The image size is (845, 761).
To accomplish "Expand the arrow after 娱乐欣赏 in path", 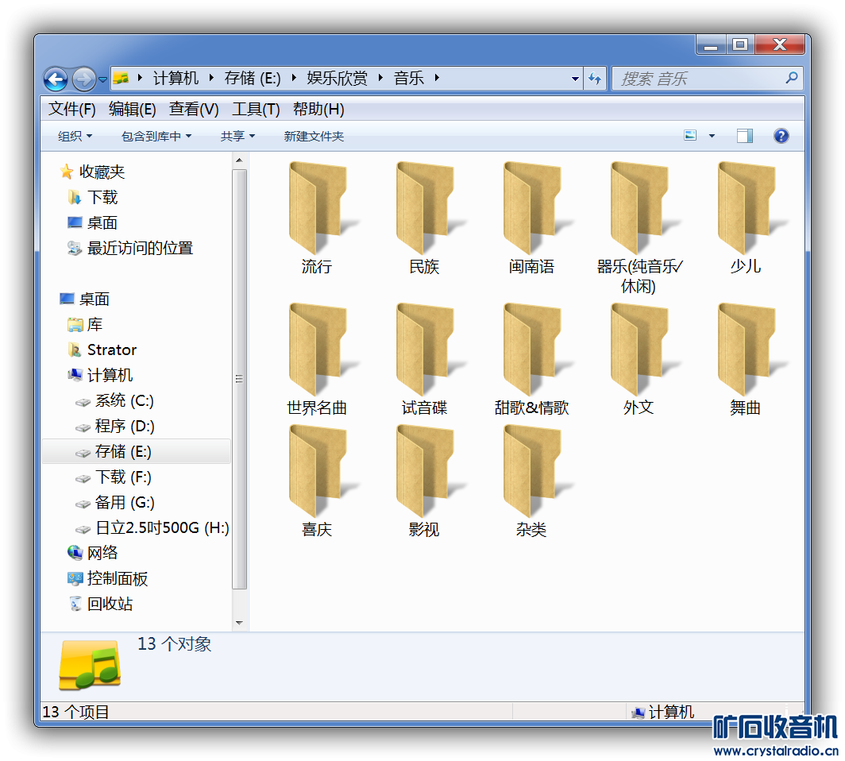I will tap(380, 78).
